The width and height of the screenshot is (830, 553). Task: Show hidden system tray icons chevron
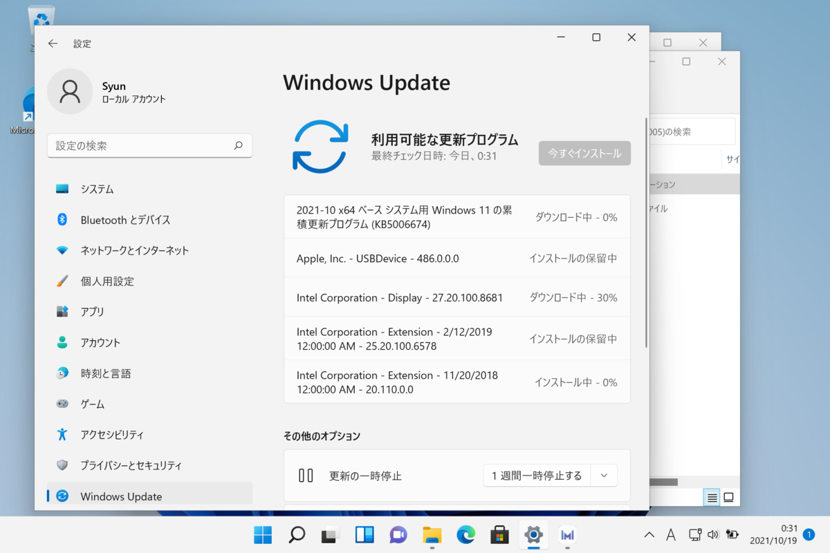[x=649, y=534]
